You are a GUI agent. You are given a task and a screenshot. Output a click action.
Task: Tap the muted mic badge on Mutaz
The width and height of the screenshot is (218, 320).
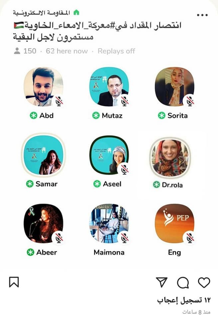[124, 101]
